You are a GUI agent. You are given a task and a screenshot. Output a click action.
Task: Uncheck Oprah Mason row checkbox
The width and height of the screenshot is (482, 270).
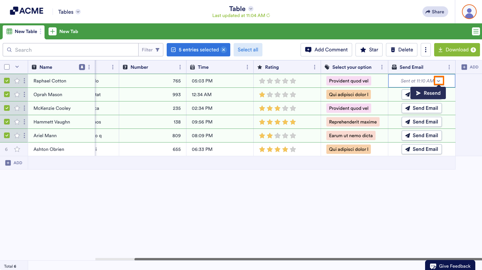[x=7, y=94]
